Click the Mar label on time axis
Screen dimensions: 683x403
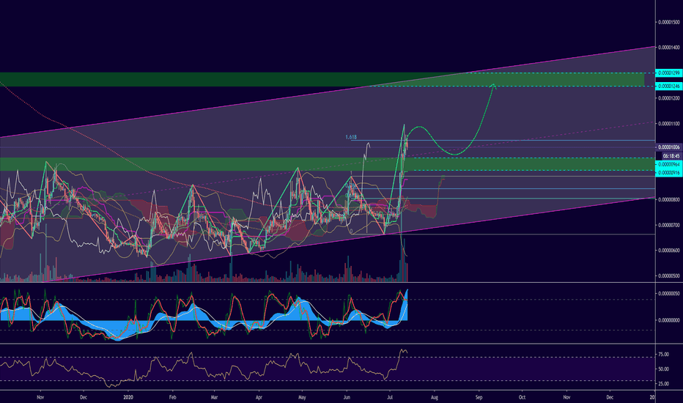click(214, 397)
